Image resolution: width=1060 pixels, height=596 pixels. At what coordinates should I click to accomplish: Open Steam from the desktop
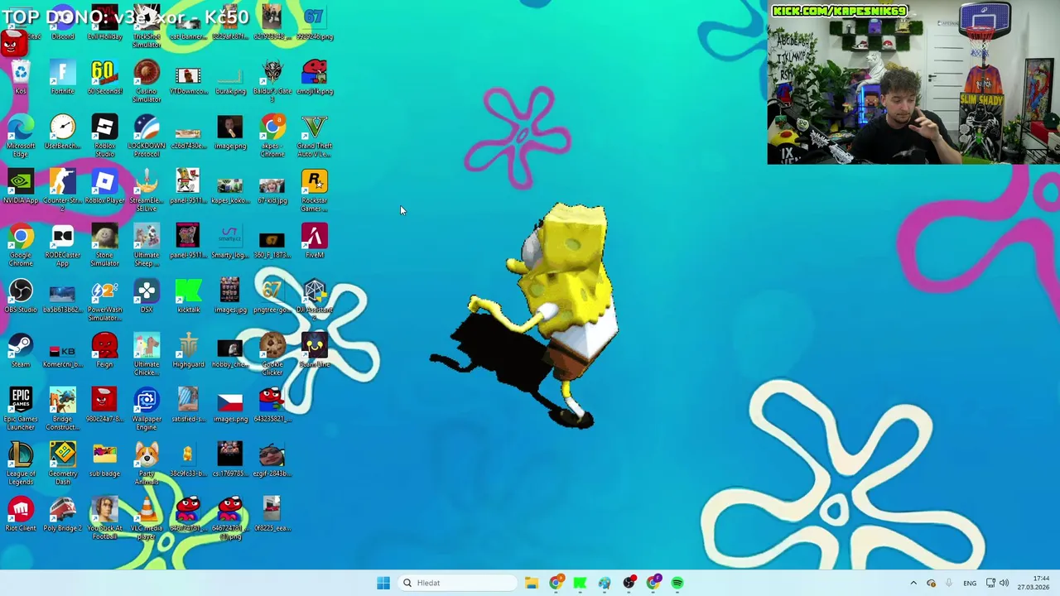point(21,351)
